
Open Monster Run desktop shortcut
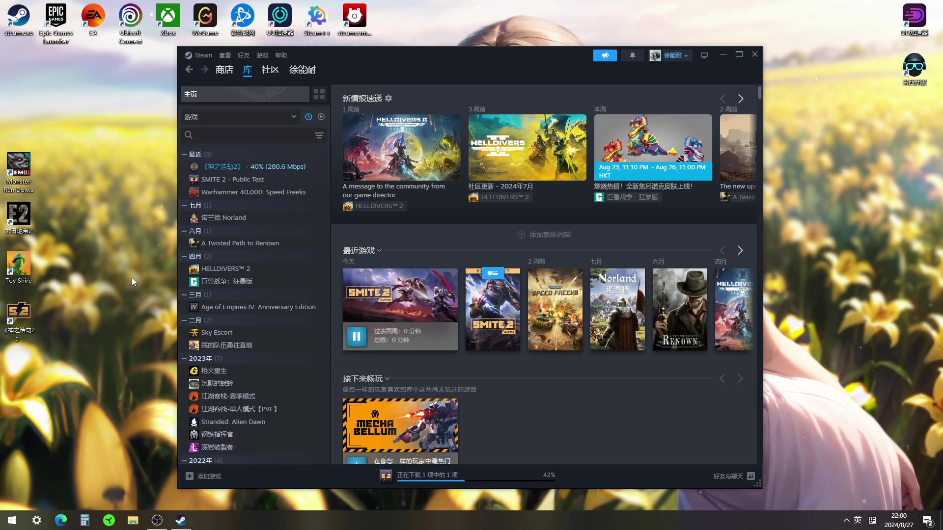tap(19, 173)
